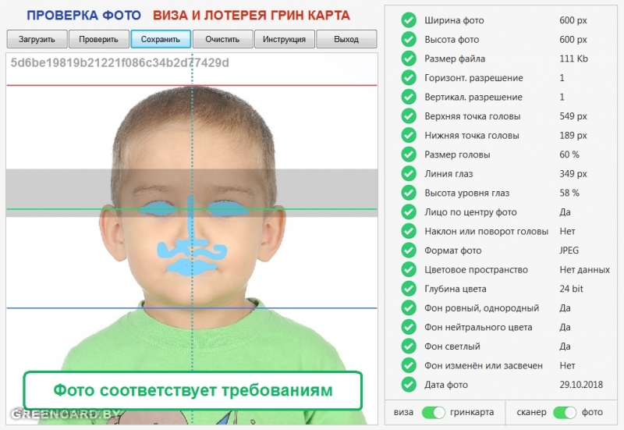
Task: Click green check icon beside Лицо по центру фото
Action: pos(409,211)
